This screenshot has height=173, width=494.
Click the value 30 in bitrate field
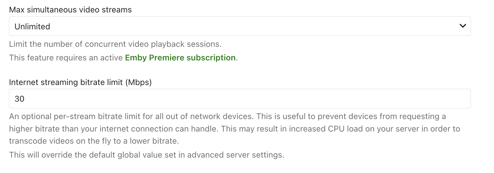point(20,99)
